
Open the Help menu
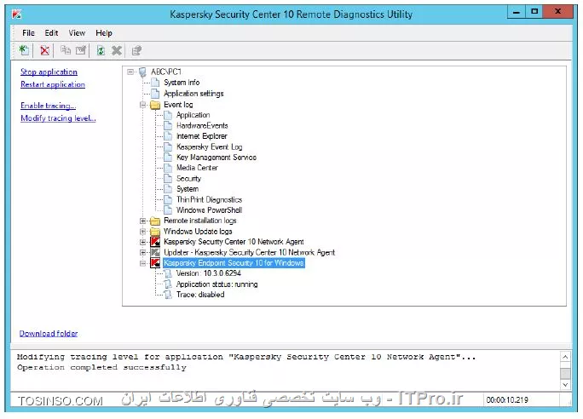pyautogui.click(x=104, y=33)
